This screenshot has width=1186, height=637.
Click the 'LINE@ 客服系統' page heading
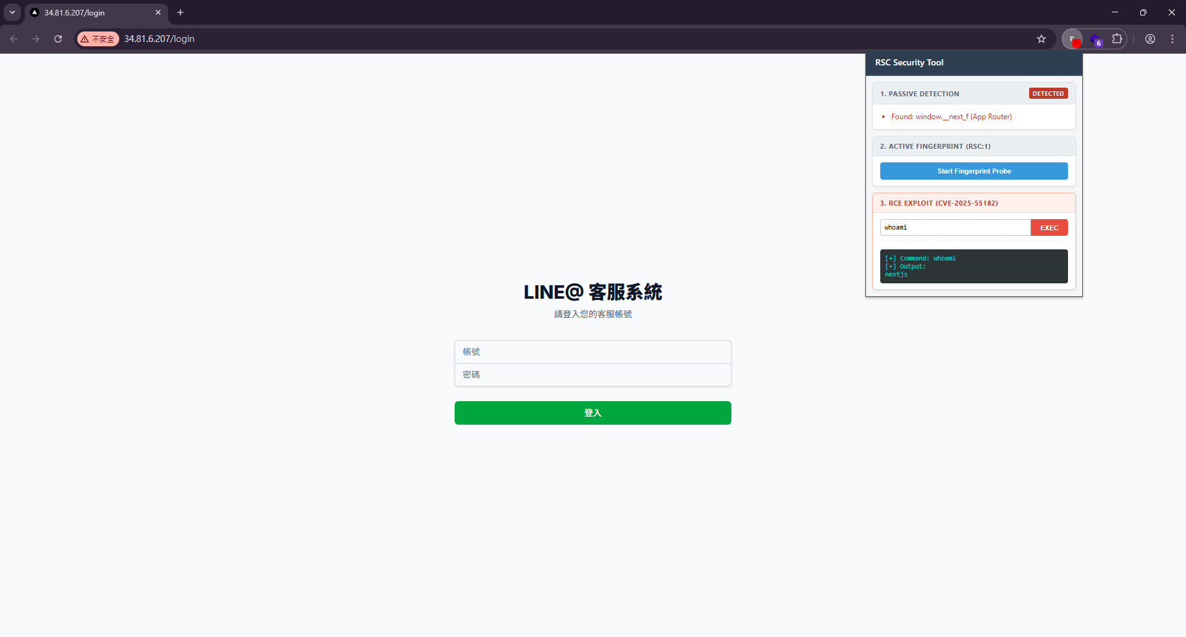(x=593, y=292)
